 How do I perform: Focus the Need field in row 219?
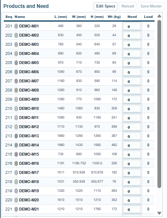pyautogui.click(x=132, y=191)
